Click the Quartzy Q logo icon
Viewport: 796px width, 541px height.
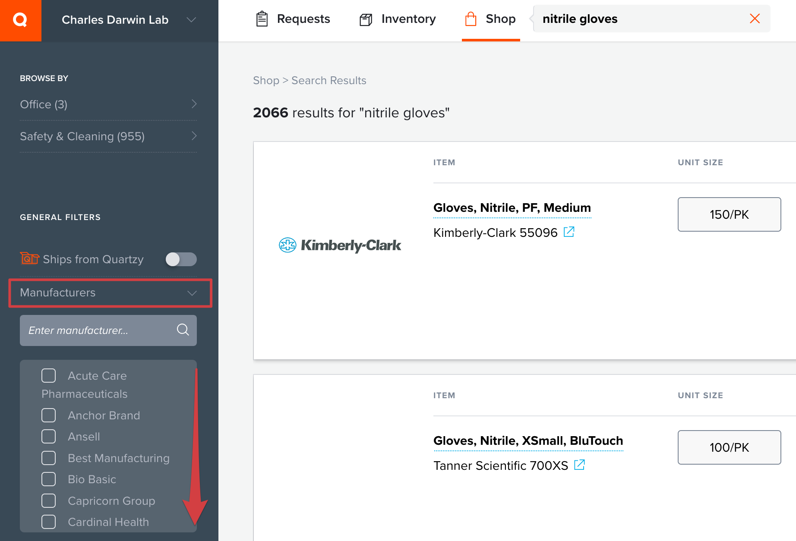[x=20, y=20]
